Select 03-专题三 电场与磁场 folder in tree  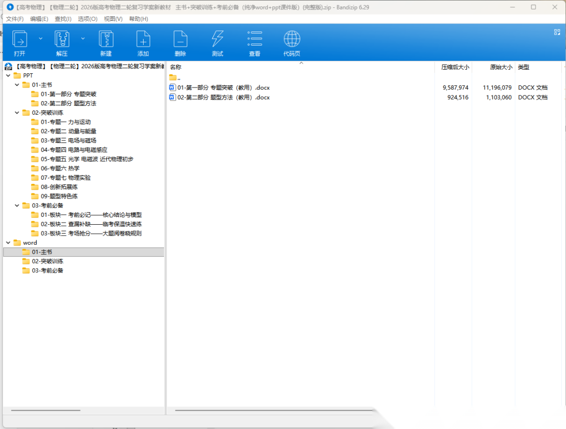[x=68, y=140]
